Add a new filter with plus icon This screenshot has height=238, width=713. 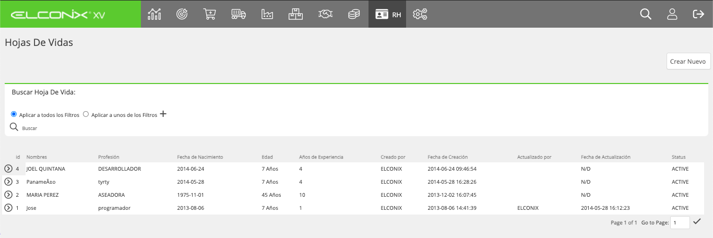pyautogui.click(x=163, y=114)
